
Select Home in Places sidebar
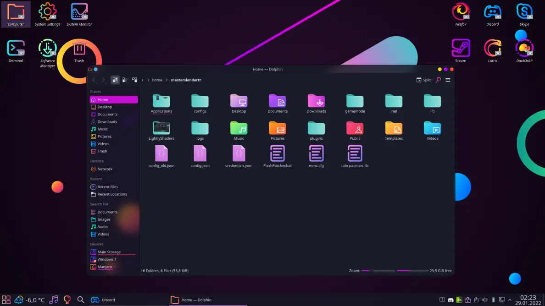(114, 99)
